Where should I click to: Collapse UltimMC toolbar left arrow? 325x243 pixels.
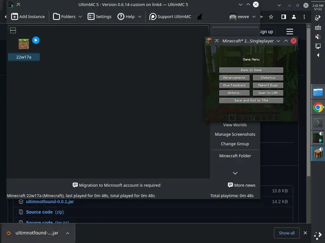pos(5,17)
